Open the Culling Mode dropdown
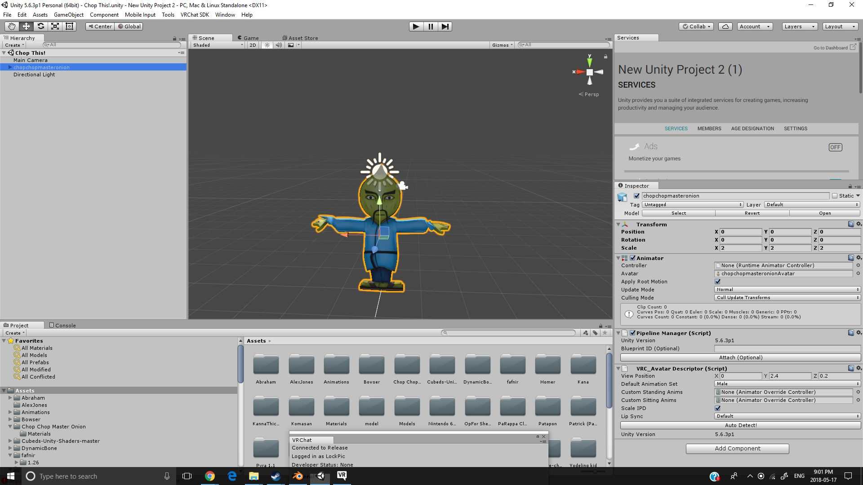 coord(787,298)
